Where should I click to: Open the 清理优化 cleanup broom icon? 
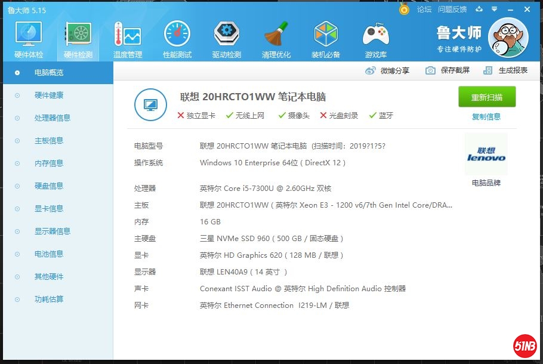[x=276, y=39]
